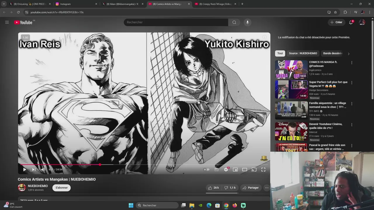374x210 pixels.
Task: Open the NUEBOHEMIO channel name link
Action: pos(38,186)
